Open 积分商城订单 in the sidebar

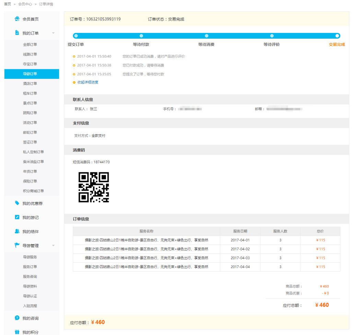(33, 191)
